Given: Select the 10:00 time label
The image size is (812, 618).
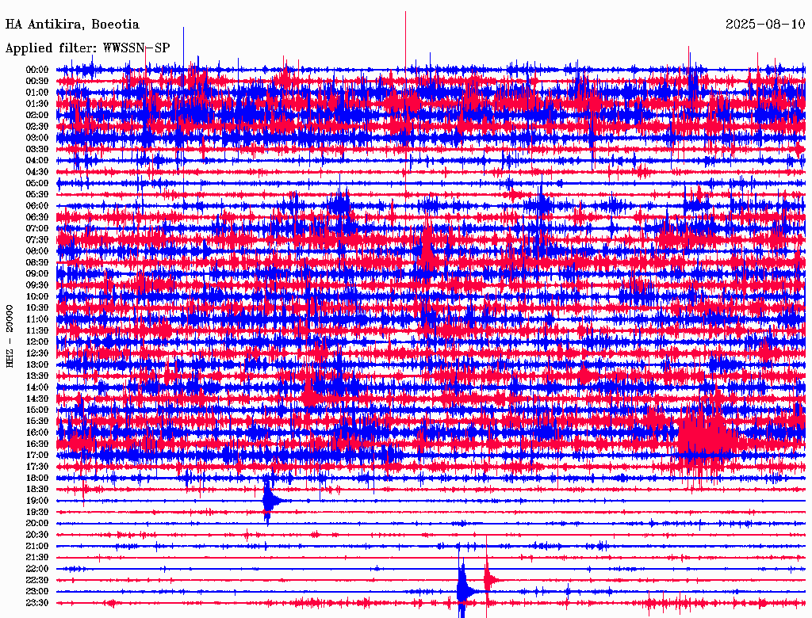Looking at the screenshot, I should [36, 296].
